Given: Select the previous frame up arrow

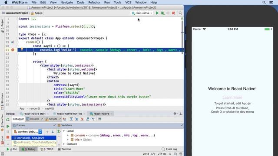Looking at the screenshot, I should [x=47, y=132].
